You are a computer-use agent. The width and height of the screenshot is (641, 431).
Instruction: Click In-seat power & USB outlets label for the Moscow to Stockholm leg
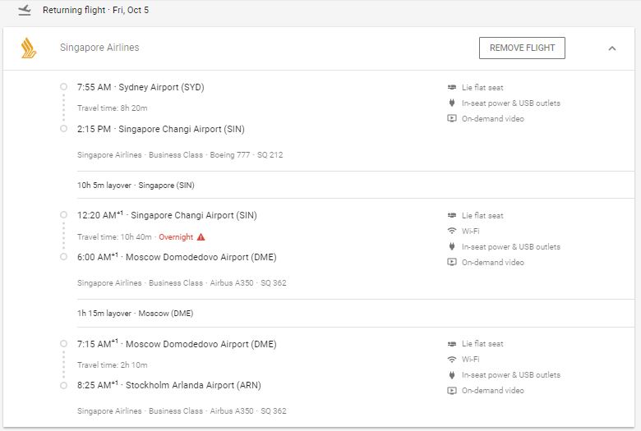click(x=511, y=374)
